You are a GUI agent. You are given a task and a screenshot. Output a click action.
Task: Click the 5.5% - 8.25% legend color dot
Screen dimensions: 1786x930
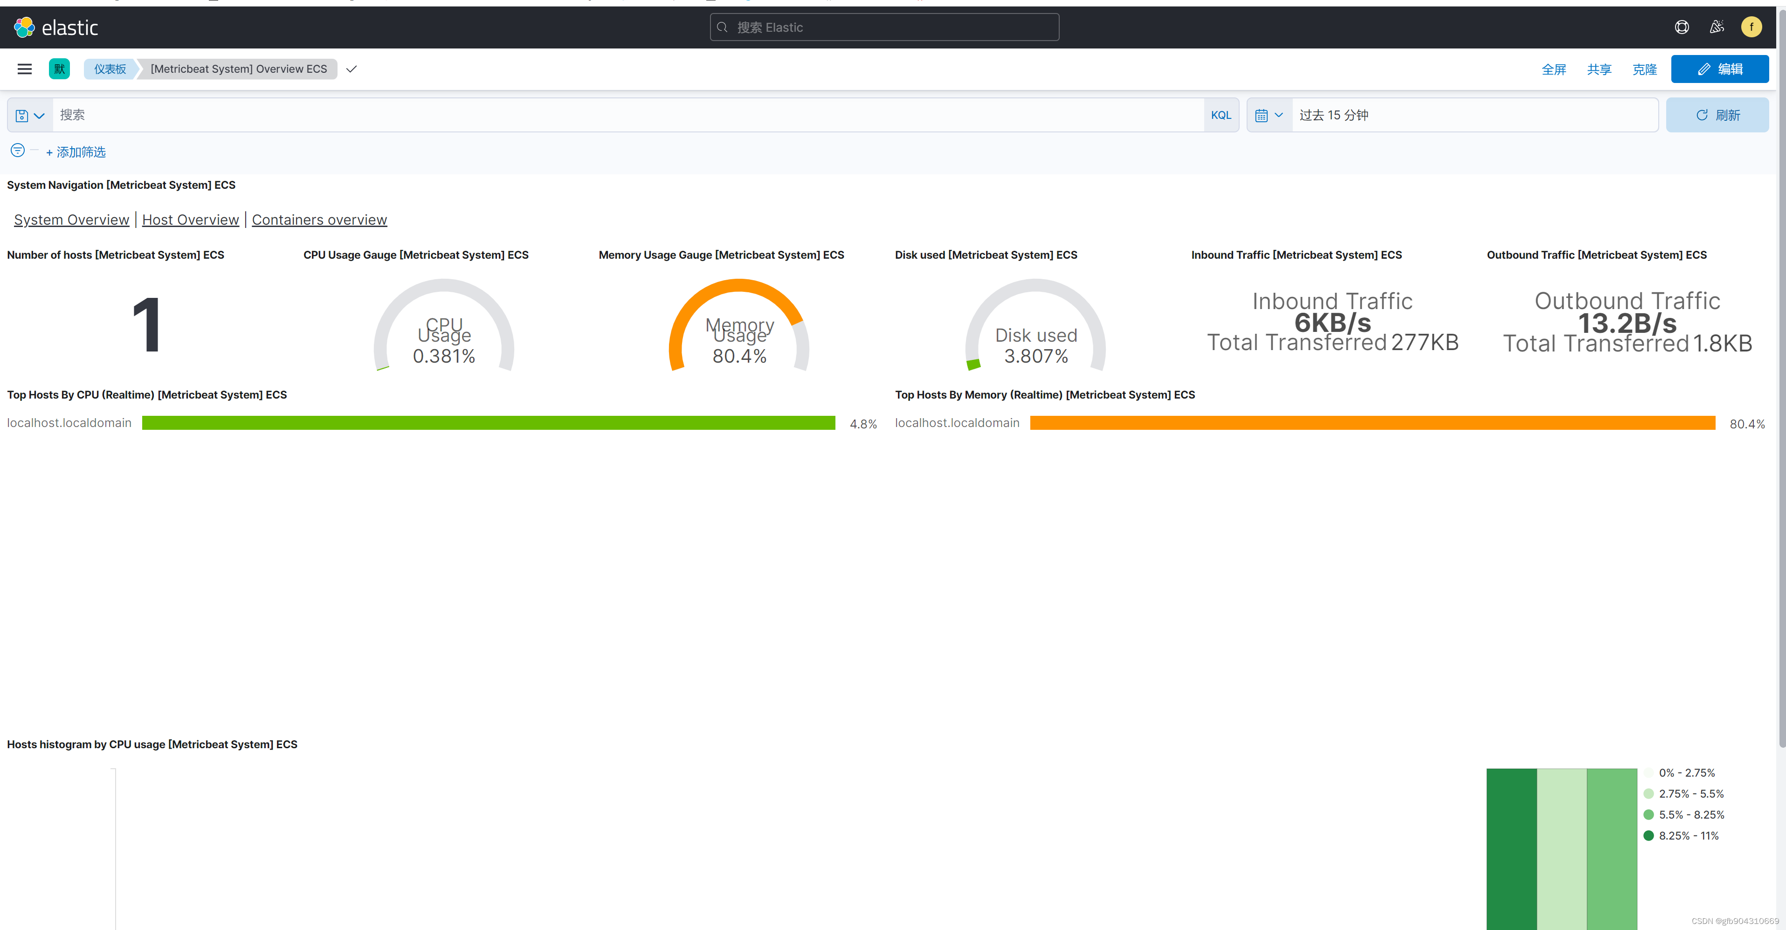pyautogui.click(x=1648, y=815)
